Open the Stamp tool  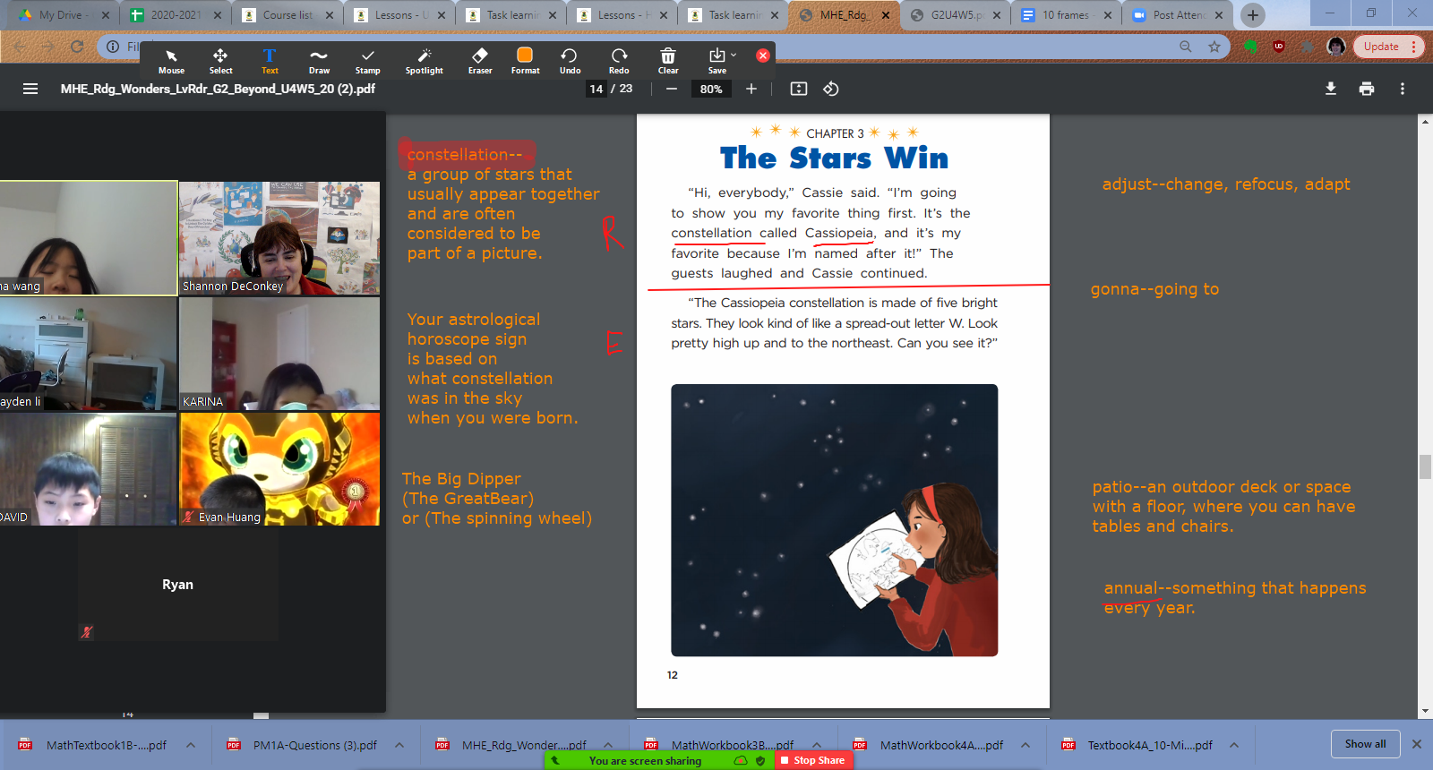coord(367,61)
